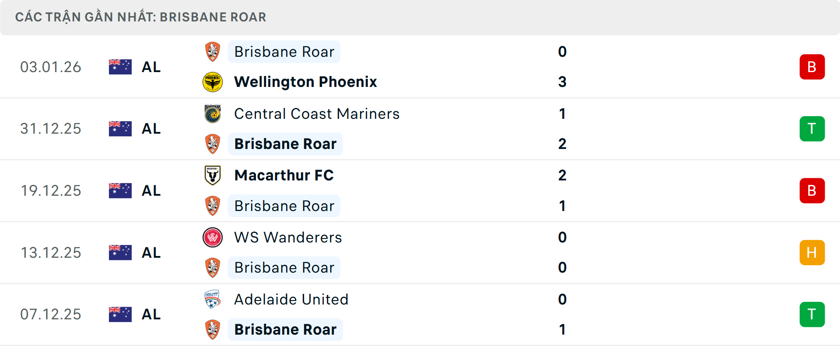The height and width of the screenshot is (346, 840).
Task: Open the Brisbane Roar team page link
Action: [x=284, y=51]
